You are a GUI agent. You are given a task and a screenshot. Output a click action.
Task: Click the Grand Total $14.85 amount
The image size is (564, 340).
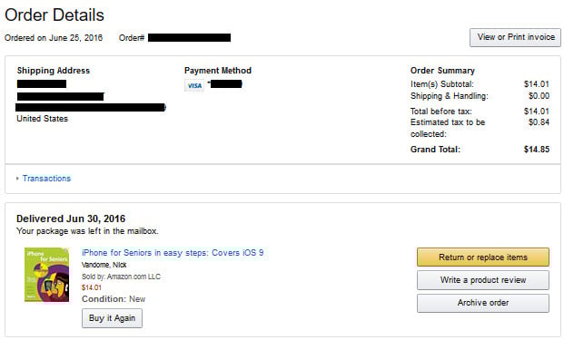[x=537, y=150]
